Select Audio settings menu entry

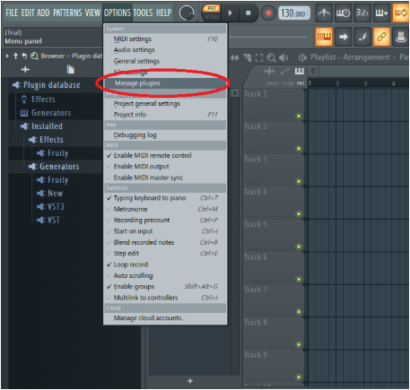[x=165, y=50]
